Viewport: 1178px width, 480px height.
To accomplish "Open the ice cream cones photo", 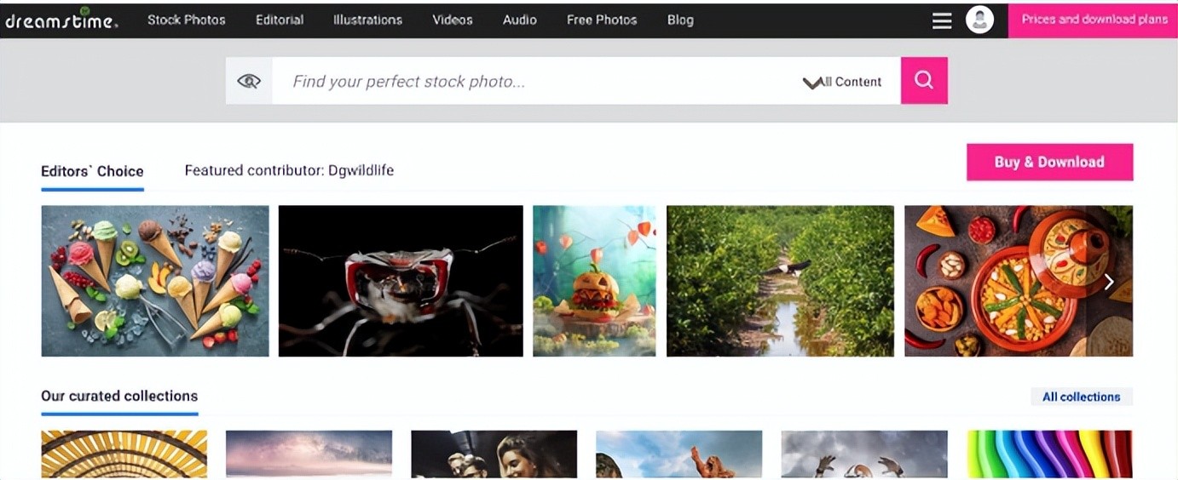I will pyautogui.click(x=155, y=281).
